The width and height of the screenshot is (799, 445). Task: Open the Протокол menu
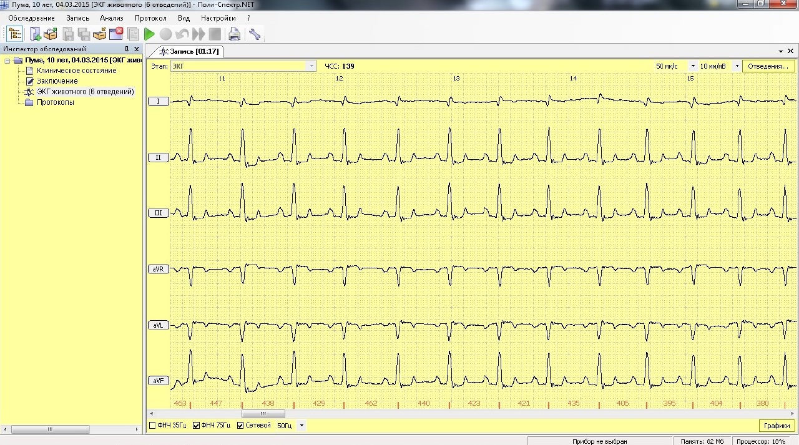coord(150,18)
